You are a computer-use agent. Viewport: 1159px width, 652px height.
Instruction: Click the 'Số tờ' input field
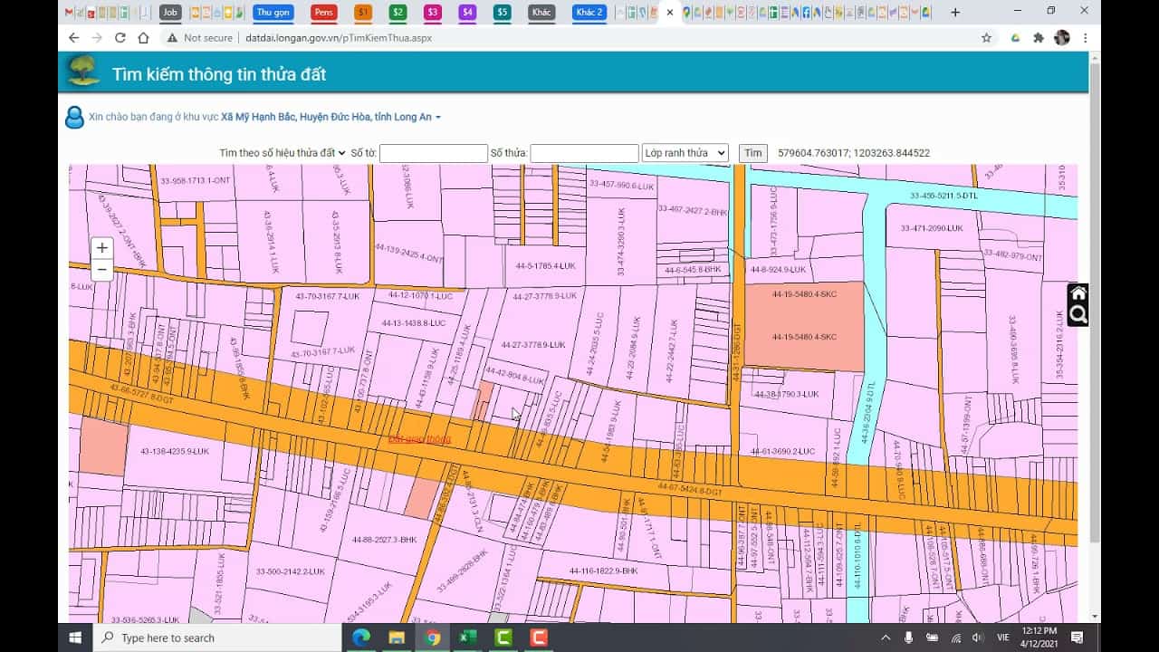coord(433,153)
